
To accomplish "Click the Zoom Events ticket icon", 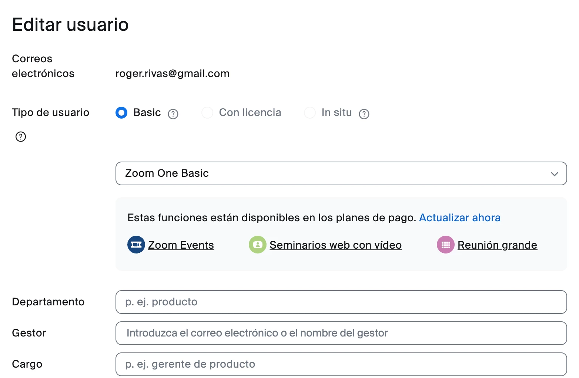I will [136, 245].
